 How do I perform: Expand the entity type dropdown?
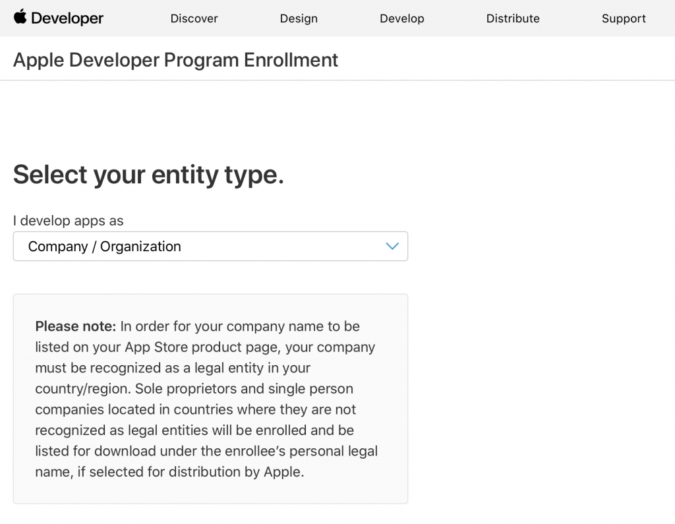point(210,247)
